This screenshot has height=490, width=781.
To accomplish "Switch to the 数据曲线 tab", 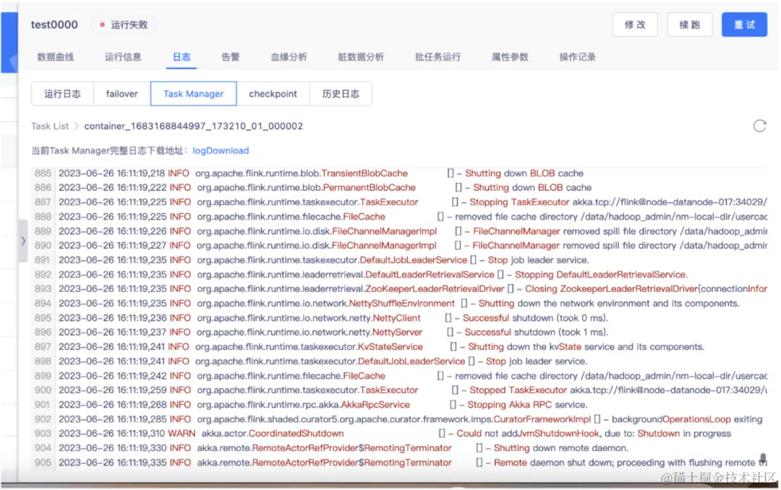I will click(x=55, y=57).
